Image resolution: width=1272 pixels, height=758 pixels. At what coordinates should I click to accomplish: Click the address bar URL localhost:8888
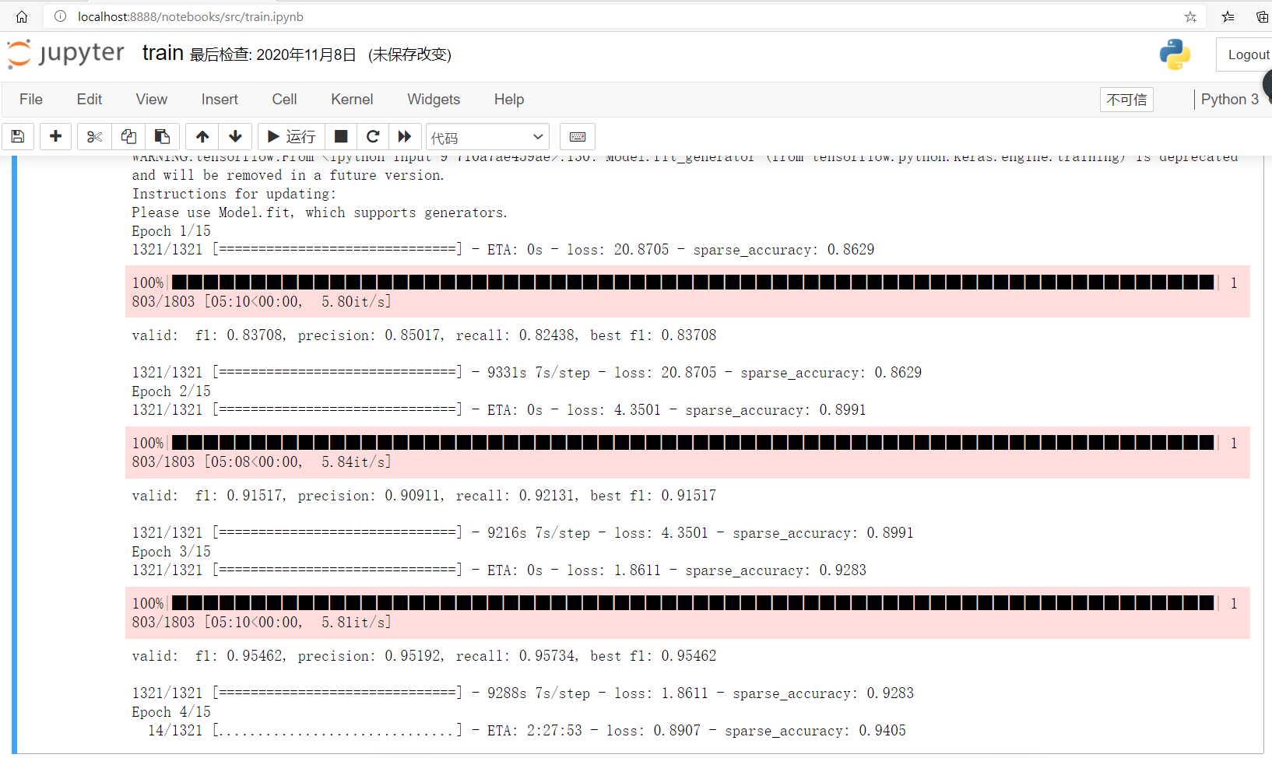pos(191,16)
